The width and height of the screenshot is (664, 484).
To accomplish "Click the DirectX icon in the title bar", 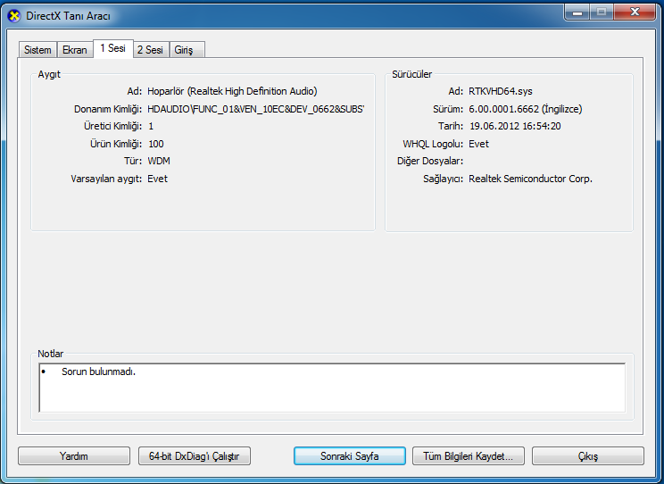I will pyautogui.click(x=13, y=14).
